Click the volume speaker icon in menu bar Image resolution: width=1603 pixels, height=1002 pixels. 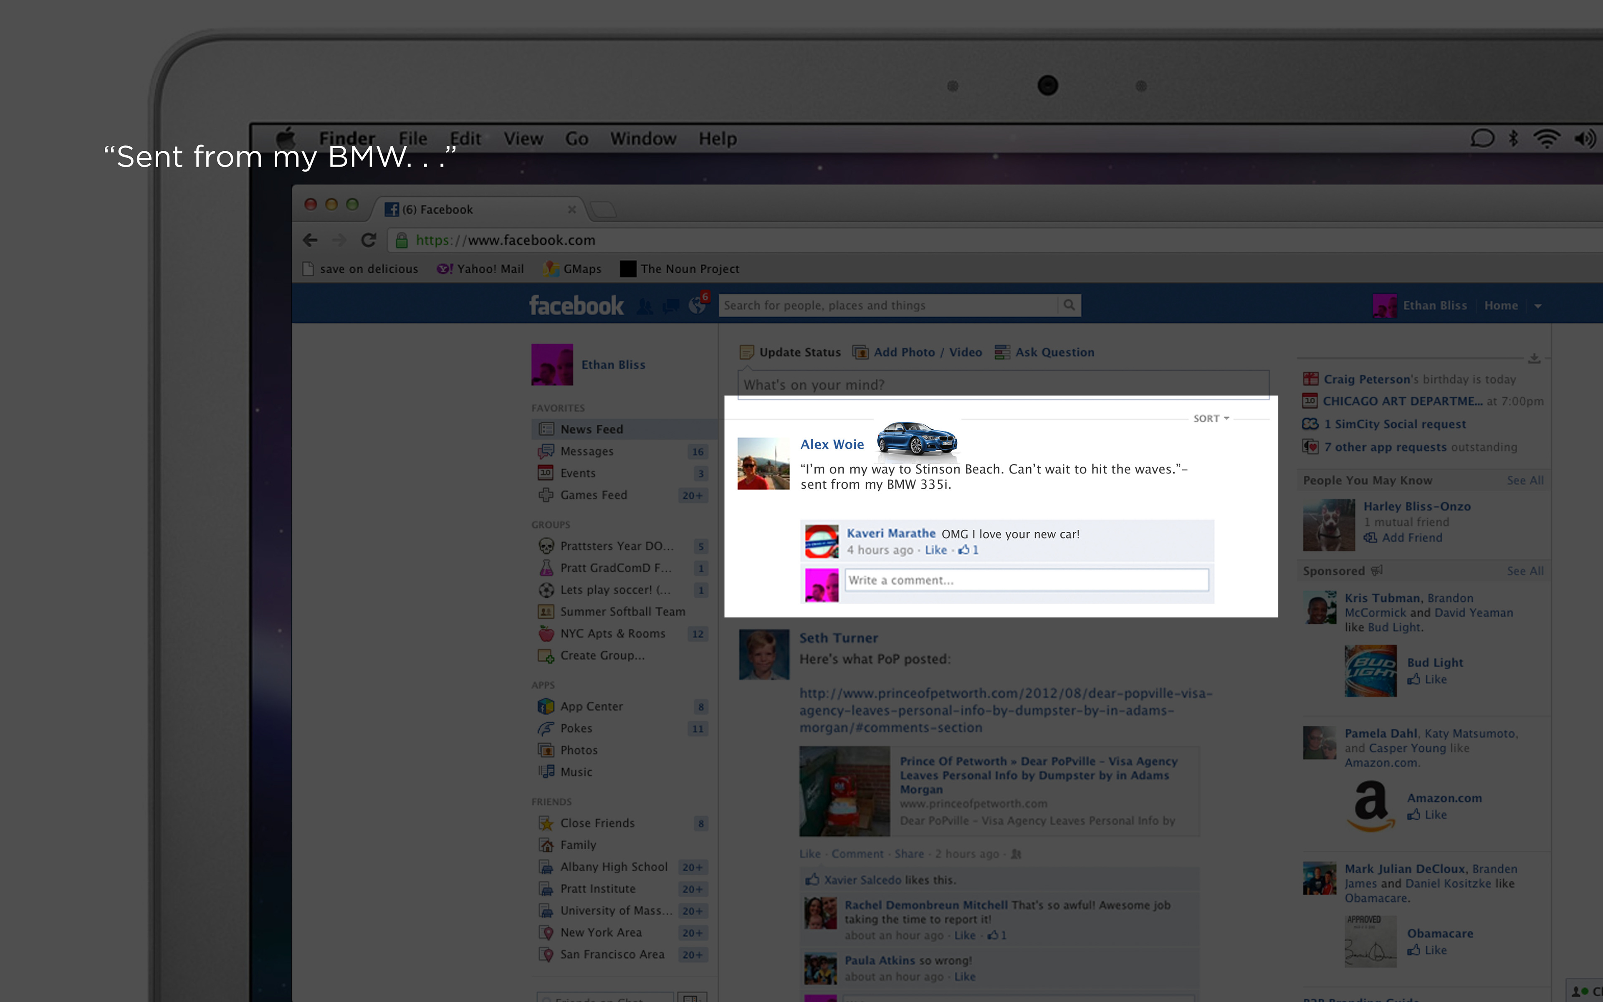1585,139
